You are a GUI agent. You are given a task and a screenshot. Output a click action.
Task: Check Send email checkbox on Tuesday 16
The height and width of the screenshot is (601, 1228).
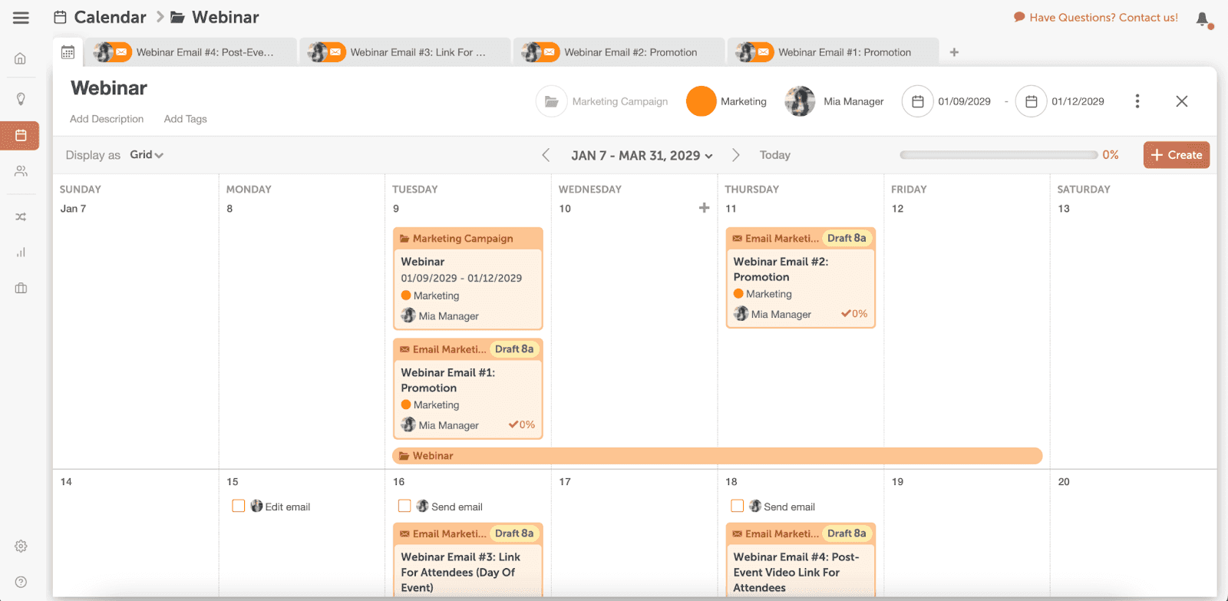(x=404, y=506)
